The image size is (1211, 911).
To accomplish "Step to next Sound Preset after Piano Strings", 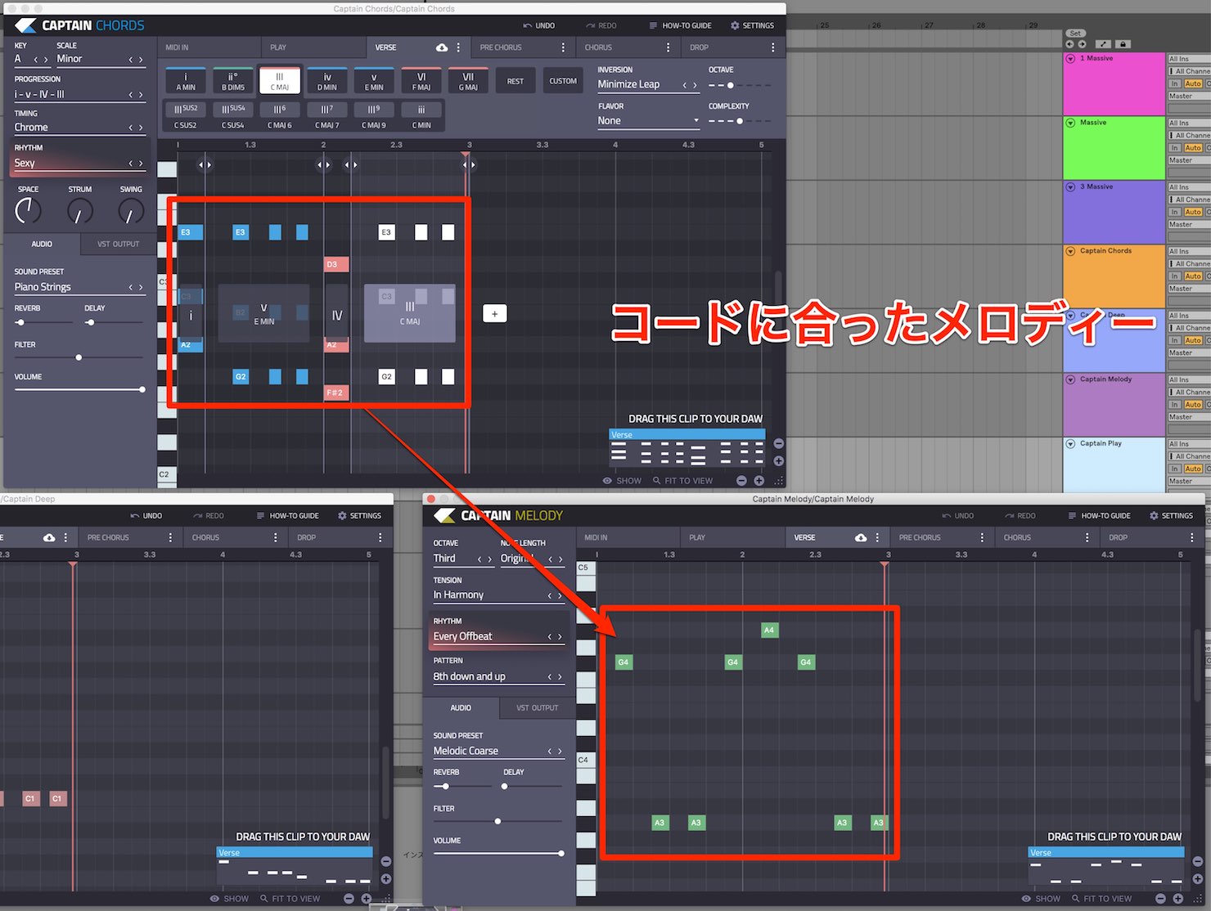I will tap(141, 287).
